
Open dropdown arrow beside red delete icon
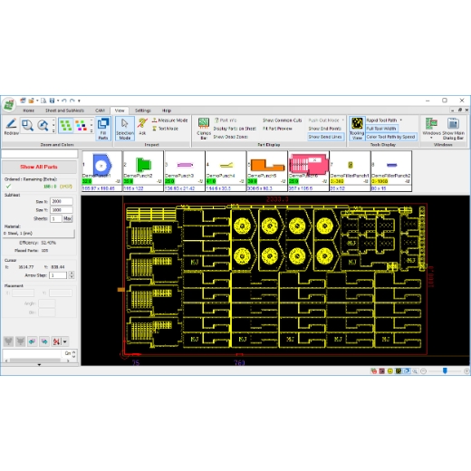pyautogui.click(x=65, y=341)
